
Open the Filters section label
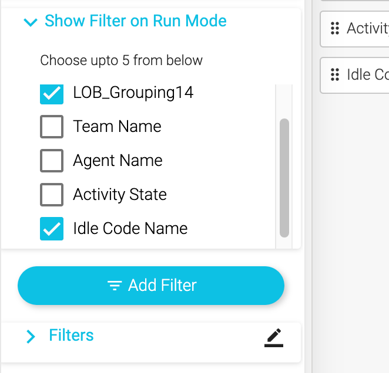point(71,335)
